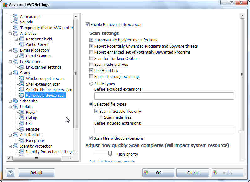Collapse the LinkScanner node
The width and height of the screenshot is (250, 182).
click(10, 62)
